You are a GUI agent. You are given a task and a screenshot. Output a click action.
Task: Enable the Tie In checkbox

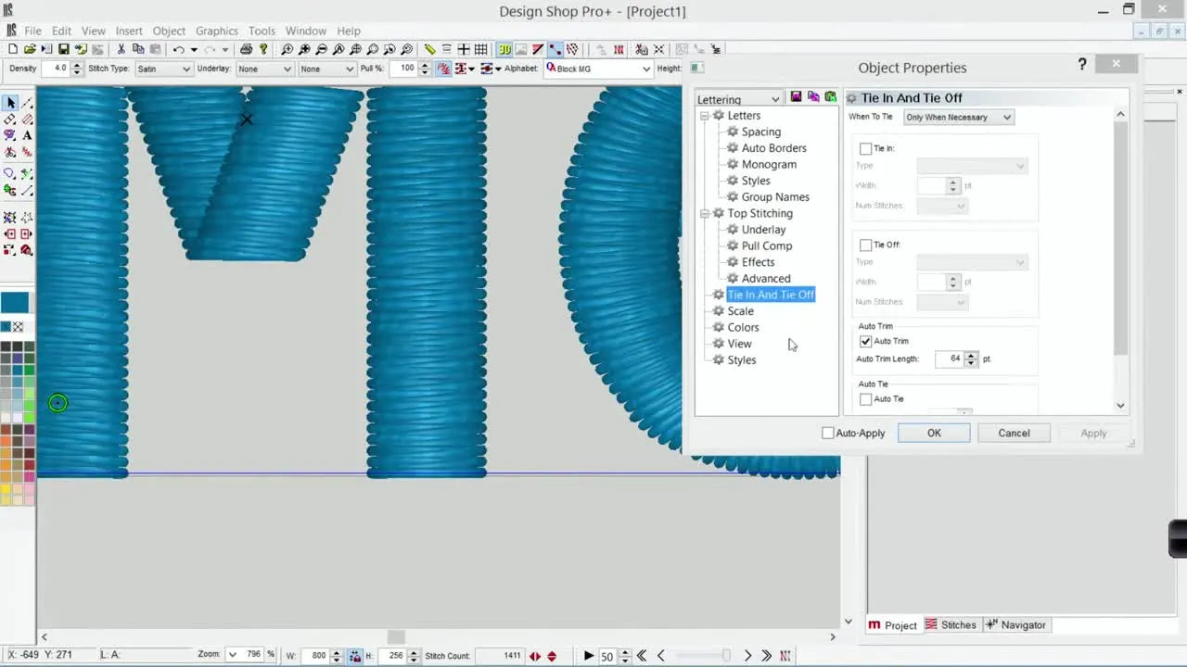[865, 148]
